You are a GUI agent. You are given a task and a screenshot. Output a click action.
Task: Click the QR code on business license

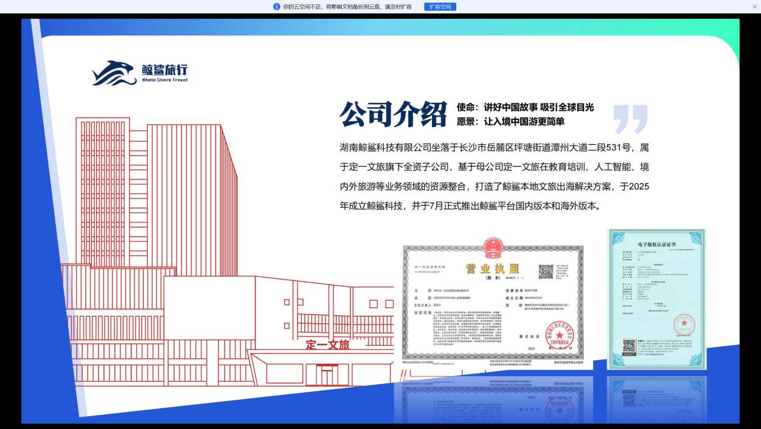[x=546, y=271]
